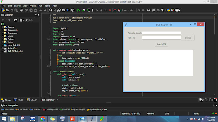Click the Open file toolbar icon
The height and width of the screenshot is (122, 218).
pos(7,10)
